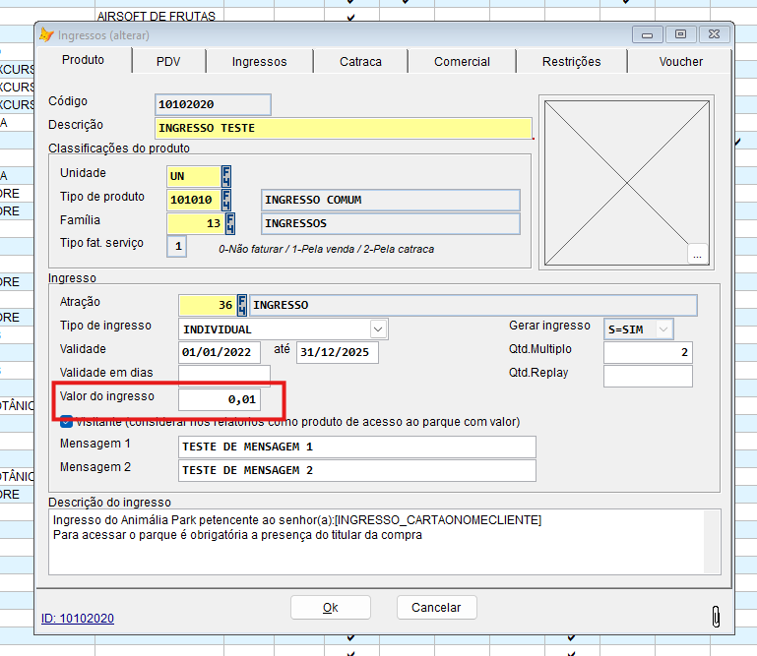
Task: Edit Validade start date 01/01/2022
Action: click(220, 352)
